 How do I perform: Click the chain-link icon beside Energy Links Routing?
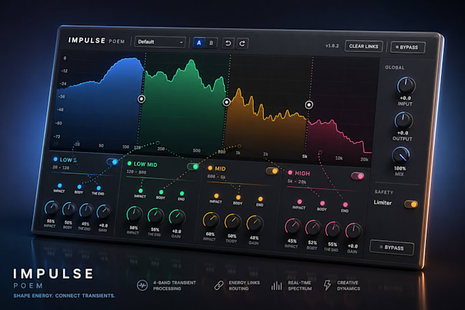click(x=219, y=285)
